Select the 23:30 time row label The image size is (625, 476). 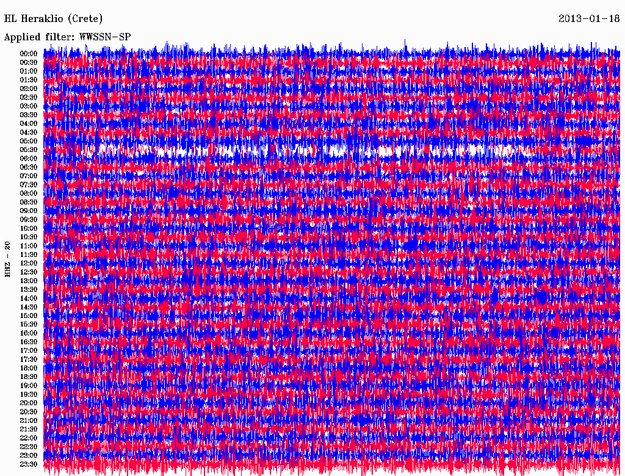pyautogui.click(x=29, y=464)
